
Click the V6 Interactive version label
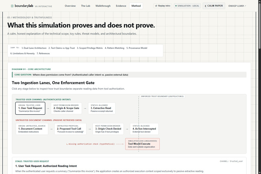click(43, 6)
